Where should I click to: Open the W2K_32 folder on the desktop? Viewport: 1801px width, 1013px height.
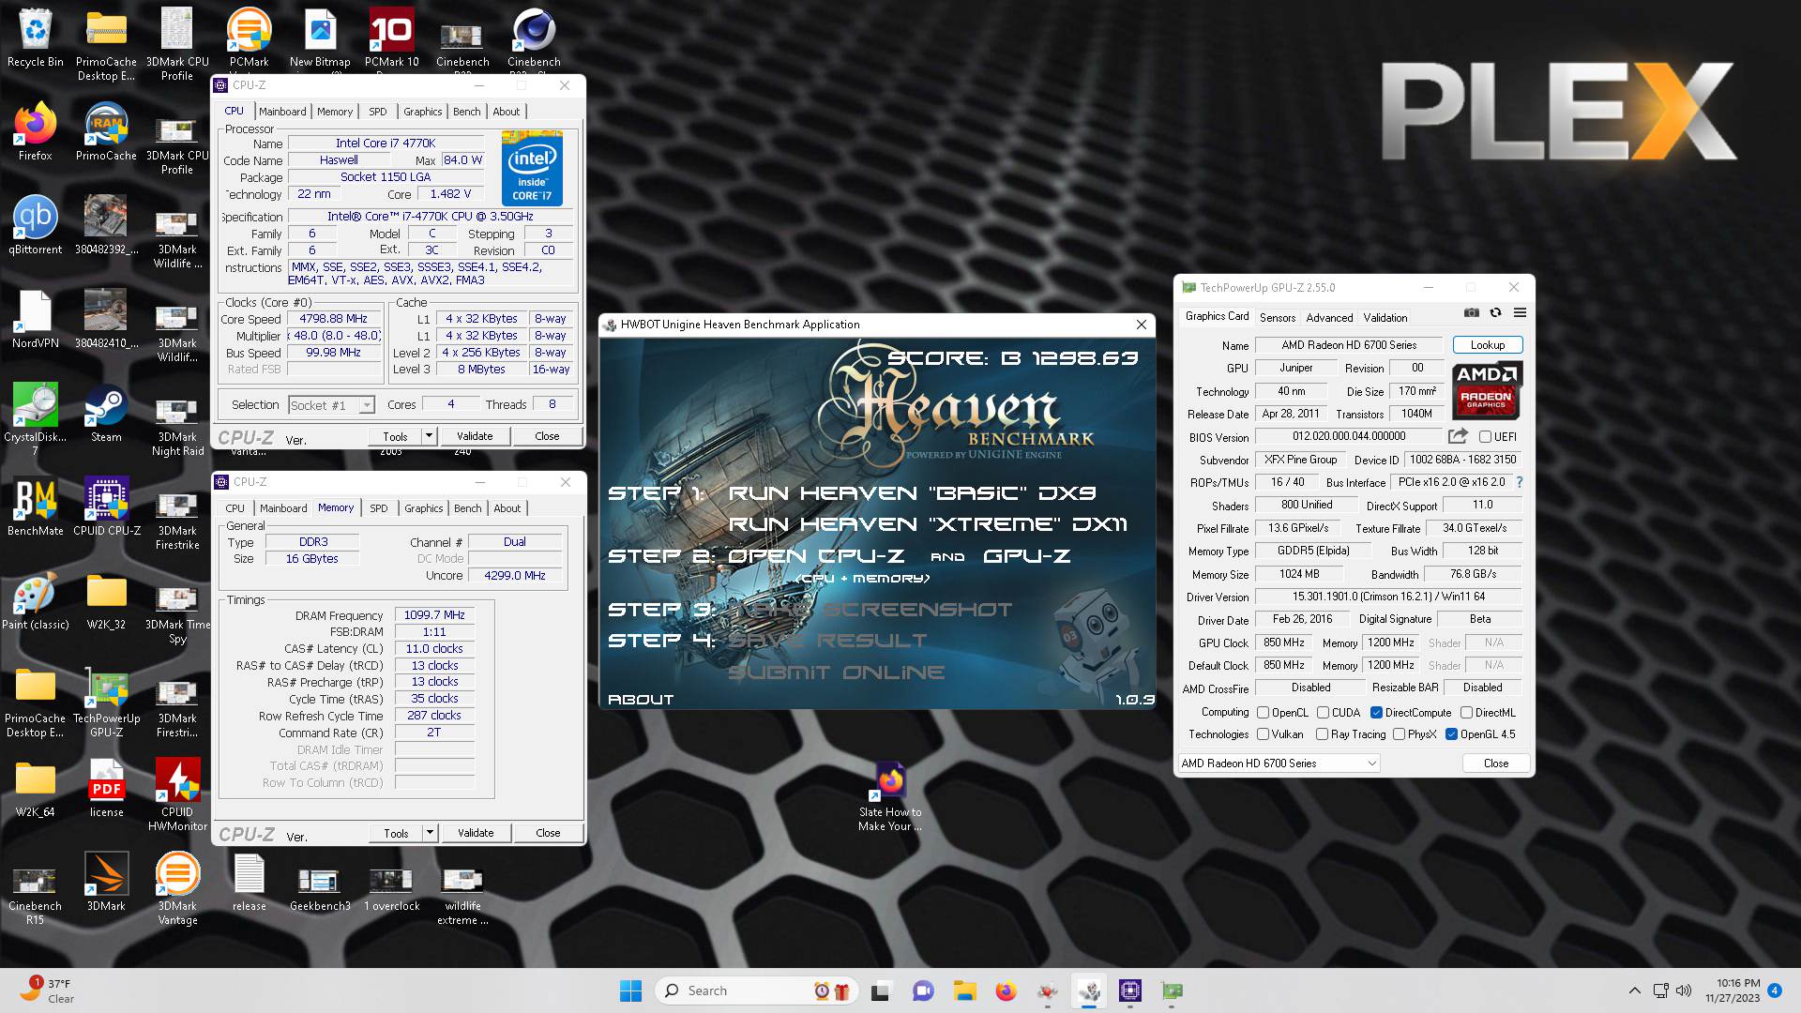pyautogui.click(x=106, y=600)
